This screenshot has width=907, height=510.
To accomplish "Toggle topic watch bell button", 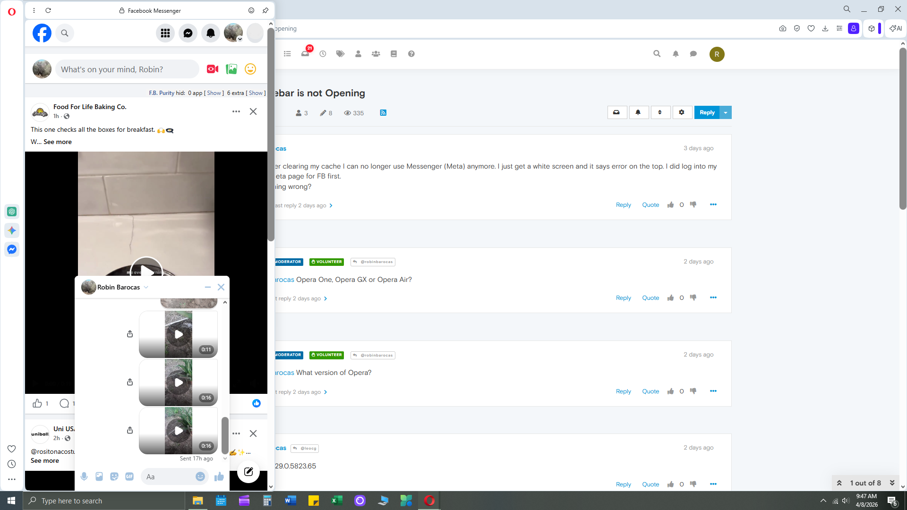I will 638,112.
